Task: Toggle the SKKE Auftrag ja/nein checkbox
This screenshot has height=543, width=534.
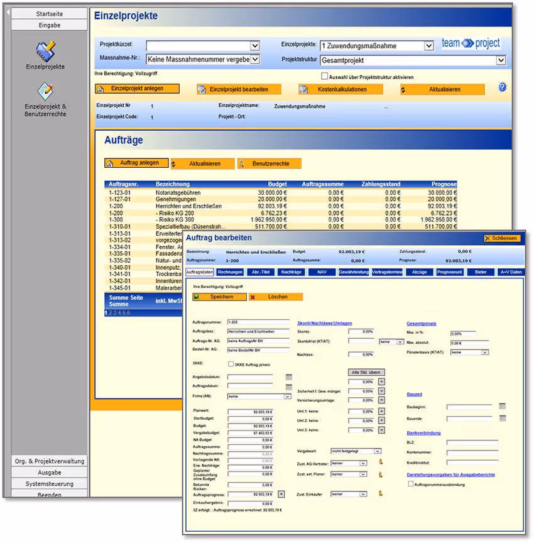Action: point(231,365)
